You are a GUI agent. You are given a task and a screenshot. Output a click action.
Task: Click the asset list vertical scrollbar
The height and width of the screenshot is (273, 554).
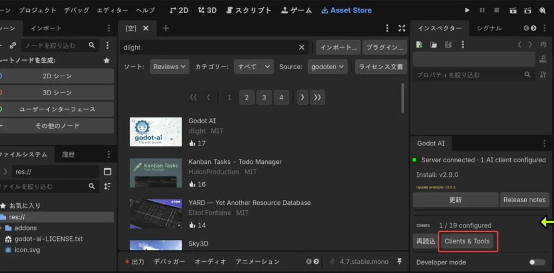[403, 98]
